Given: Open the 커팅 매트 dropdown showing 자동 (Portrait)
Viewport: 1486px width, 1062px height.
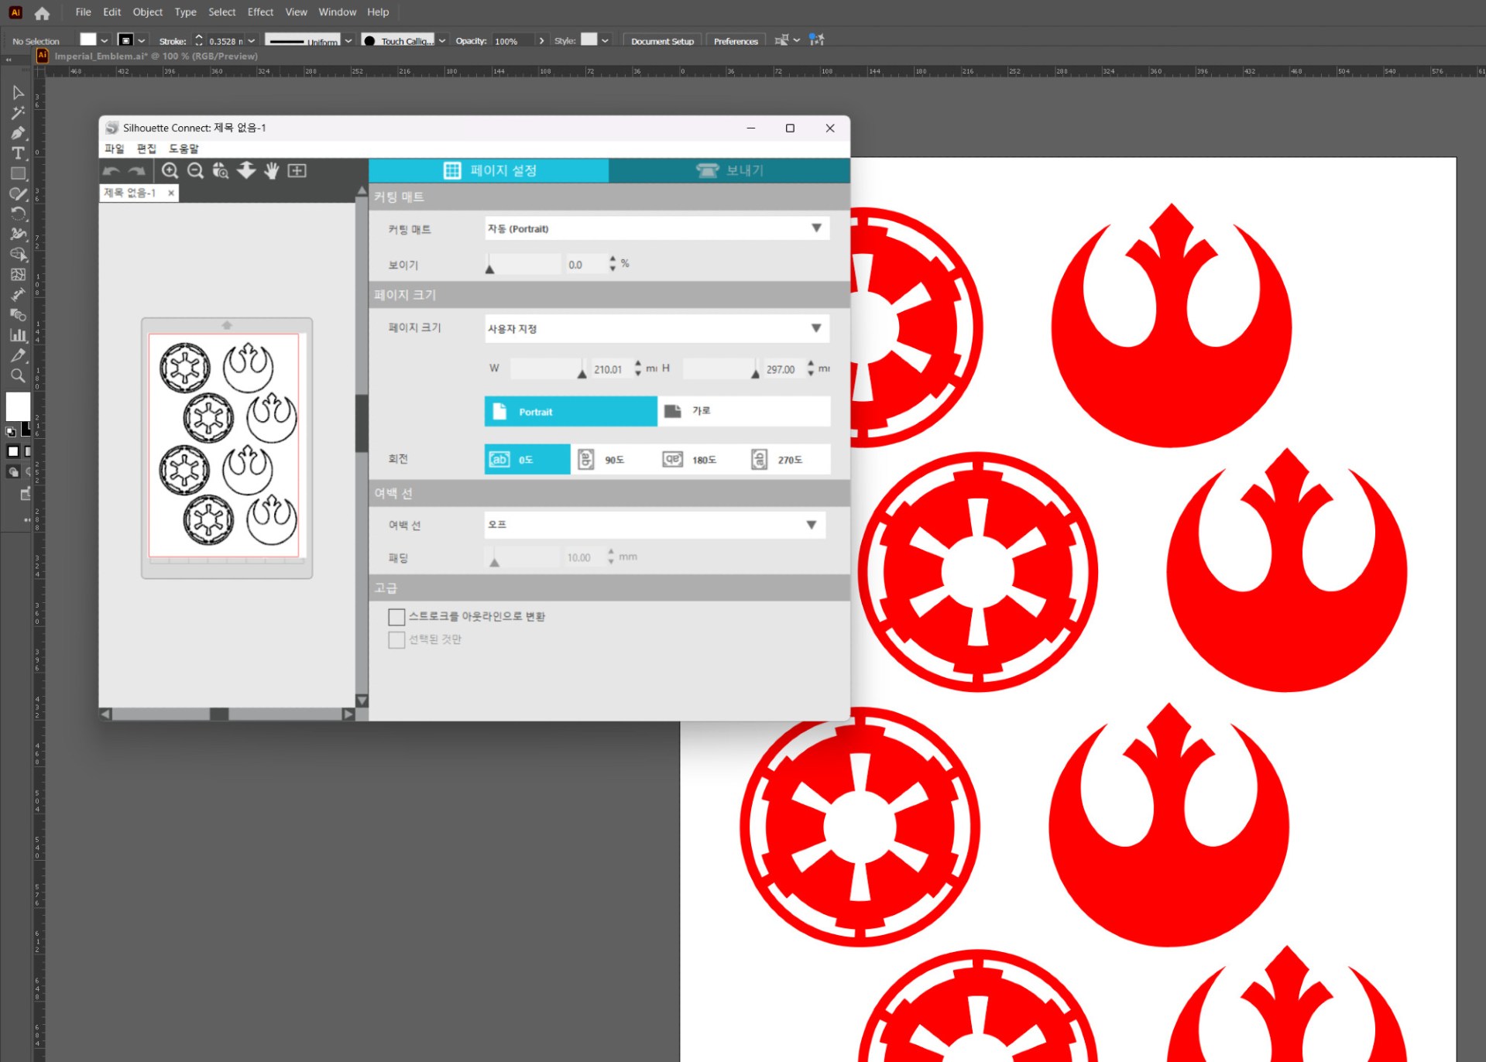Looking at the screenshot, I should [656, 228].
